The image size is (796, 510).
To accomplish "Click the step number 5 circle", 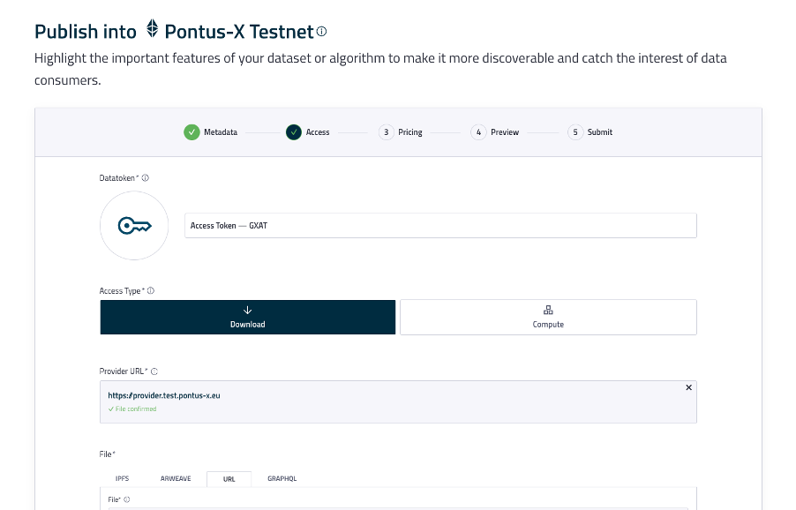I will [x=575, y=132].
